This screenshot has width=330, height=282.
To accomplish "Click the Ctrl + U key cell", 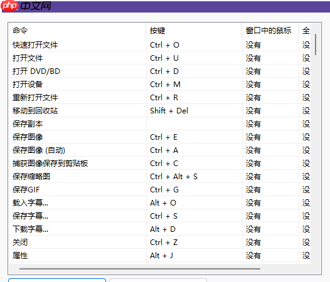I will [x=194, y=58].
